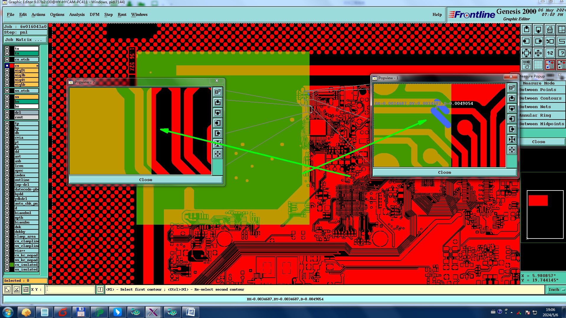Screen dimensions: 566x318
Task: Click the X Y coordinate input field
Action: tap(70, 289)
